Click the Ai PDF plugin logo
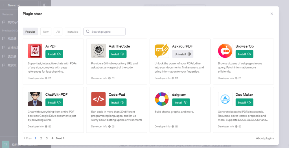Image resolution: width=289 pixels, height=148 pixels. click(35, 51)
